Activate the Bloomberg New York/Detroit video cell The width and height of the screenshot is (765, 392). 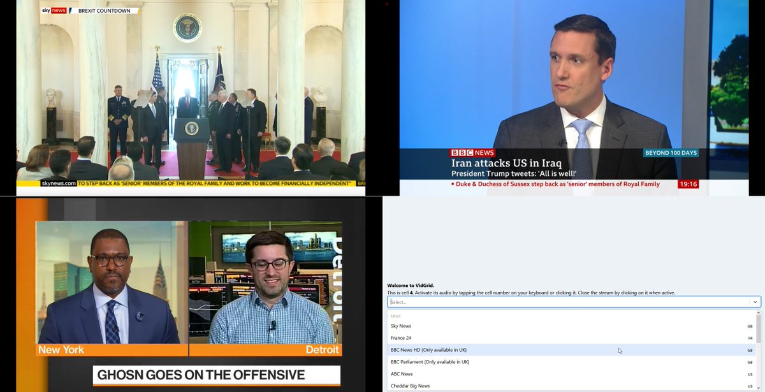click(x=191, y=294)
